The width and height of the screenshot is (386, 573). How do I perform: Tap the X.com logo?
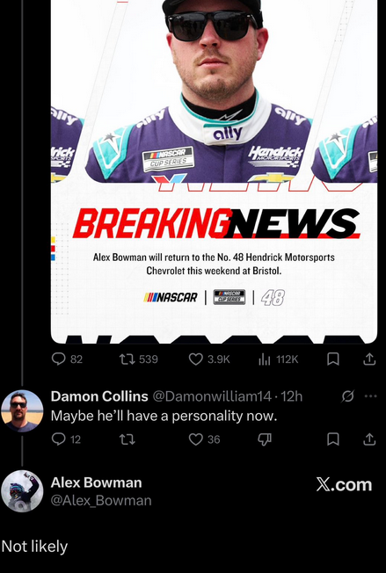point(344,484)
